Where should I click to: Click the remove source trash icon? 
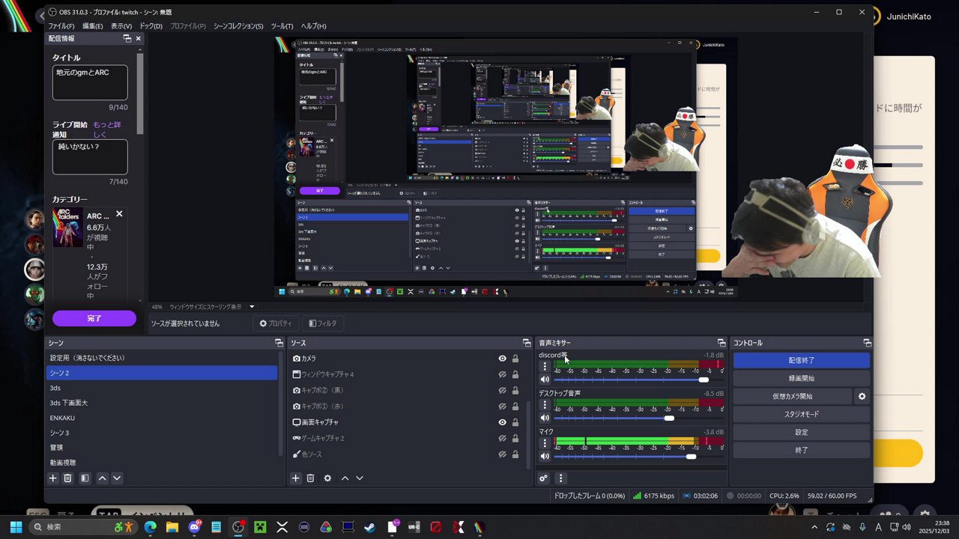[x=310, y=478]
